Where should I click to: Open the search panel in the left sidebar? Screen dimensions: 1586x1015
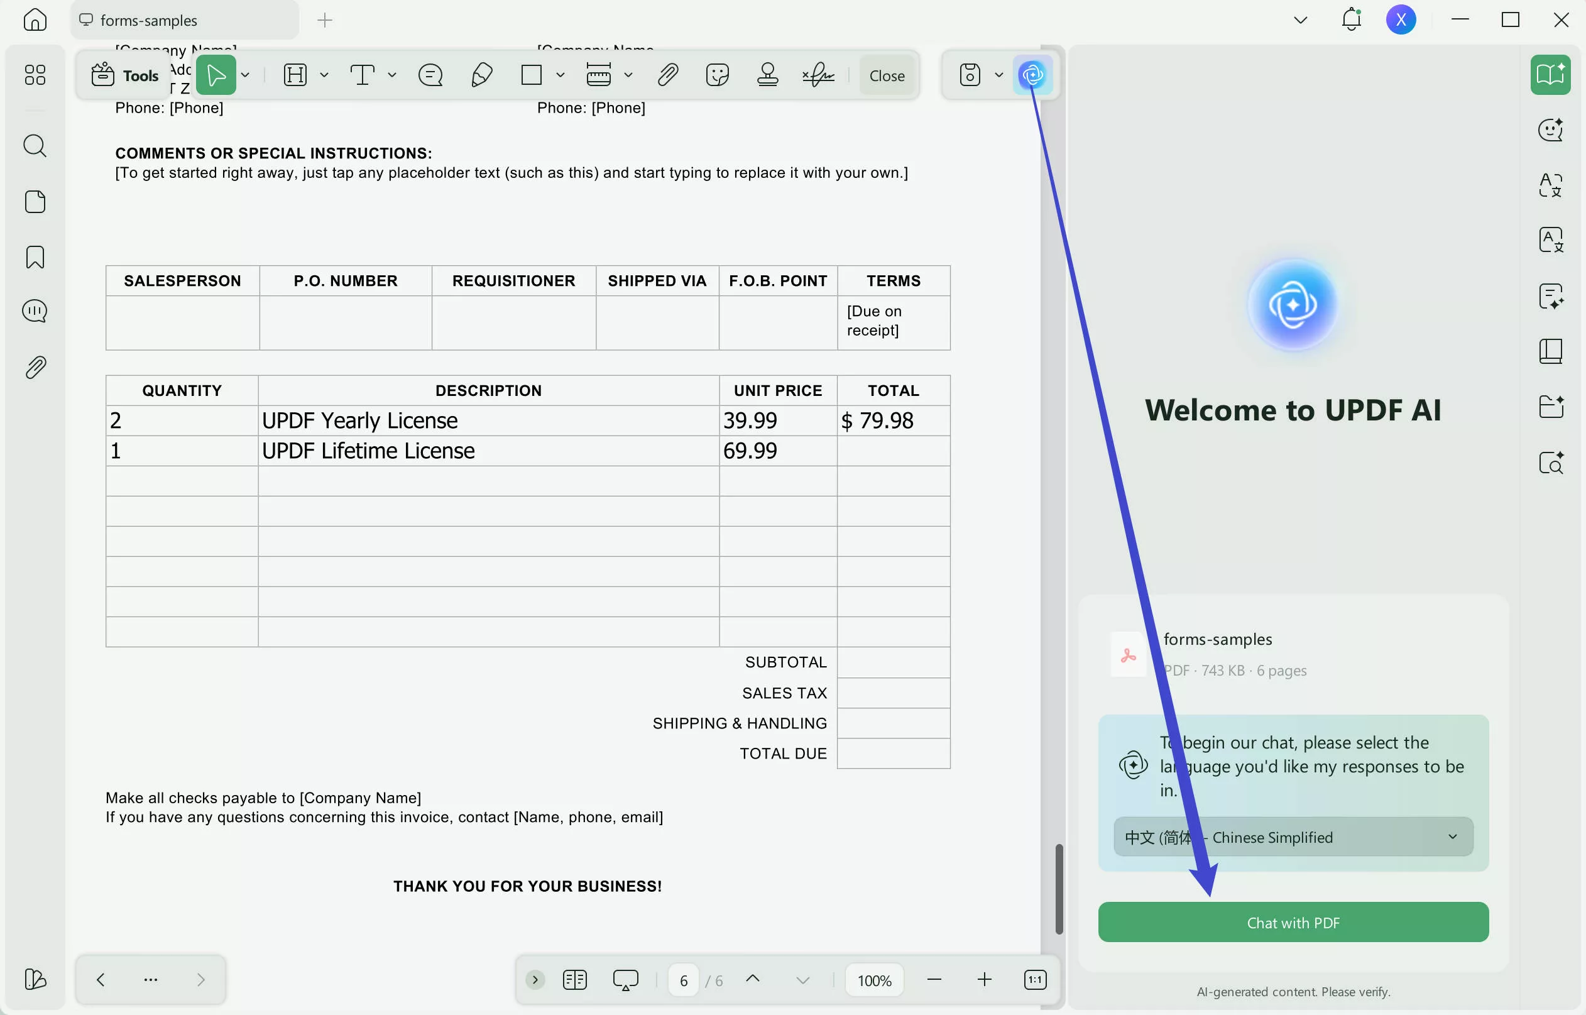point(35,146)
